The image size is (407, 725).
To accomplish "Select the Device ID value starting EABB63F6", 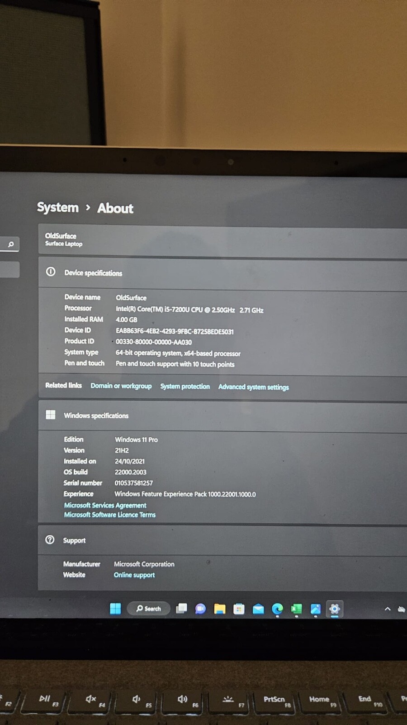I will [175, 331].
